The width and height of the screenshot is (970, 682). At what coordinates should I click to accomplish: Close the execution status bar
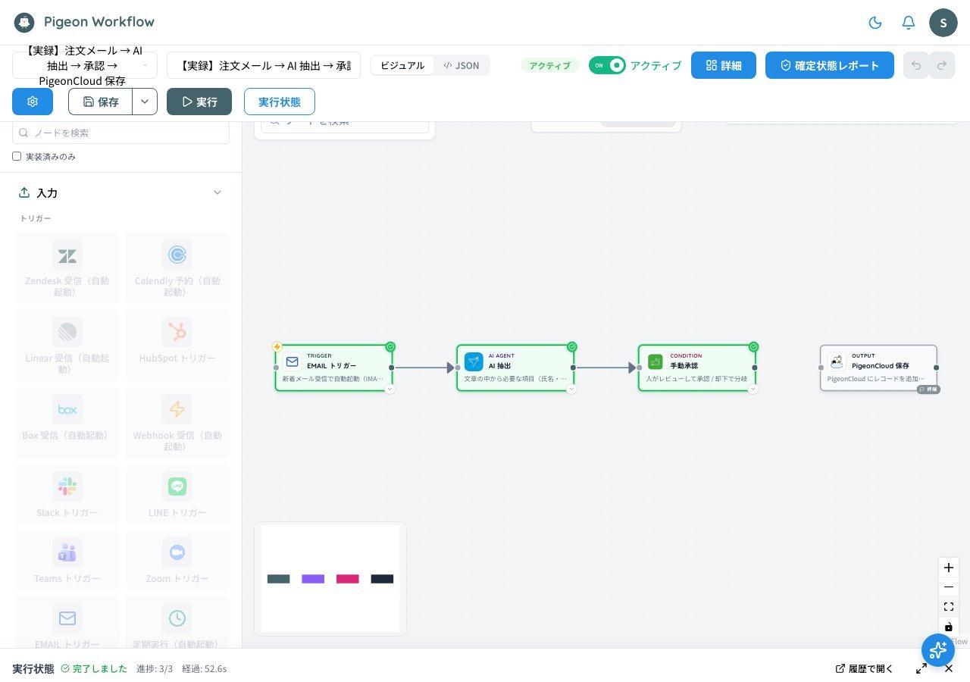(949, 668)
